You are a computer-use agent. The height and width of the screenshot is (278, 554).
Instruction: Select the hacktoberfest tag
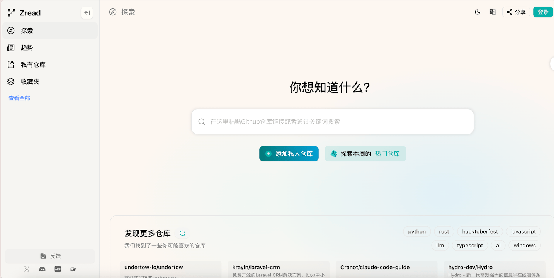480,232
